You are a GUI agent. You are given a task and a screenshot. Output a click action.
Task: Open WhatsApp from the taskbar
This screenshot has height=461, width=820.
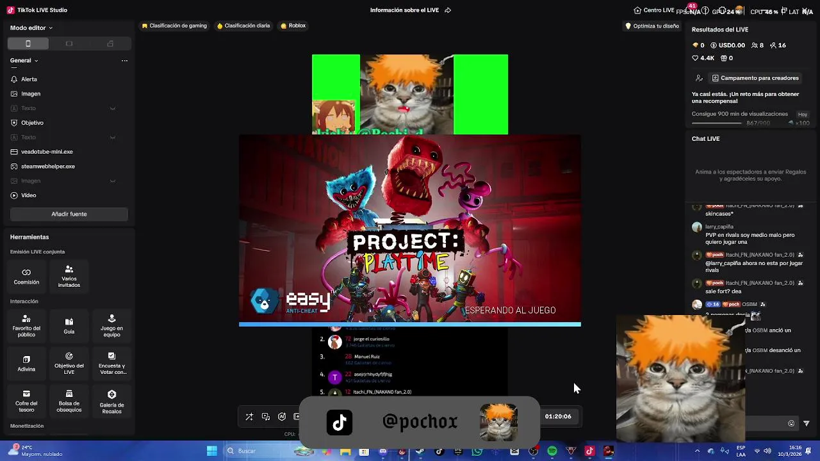pos(477,451)
